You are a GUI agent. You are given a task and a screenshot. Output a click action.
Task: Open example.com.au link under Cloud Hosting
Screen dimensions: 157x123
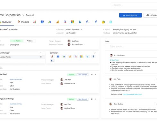(x=16, y=104)
